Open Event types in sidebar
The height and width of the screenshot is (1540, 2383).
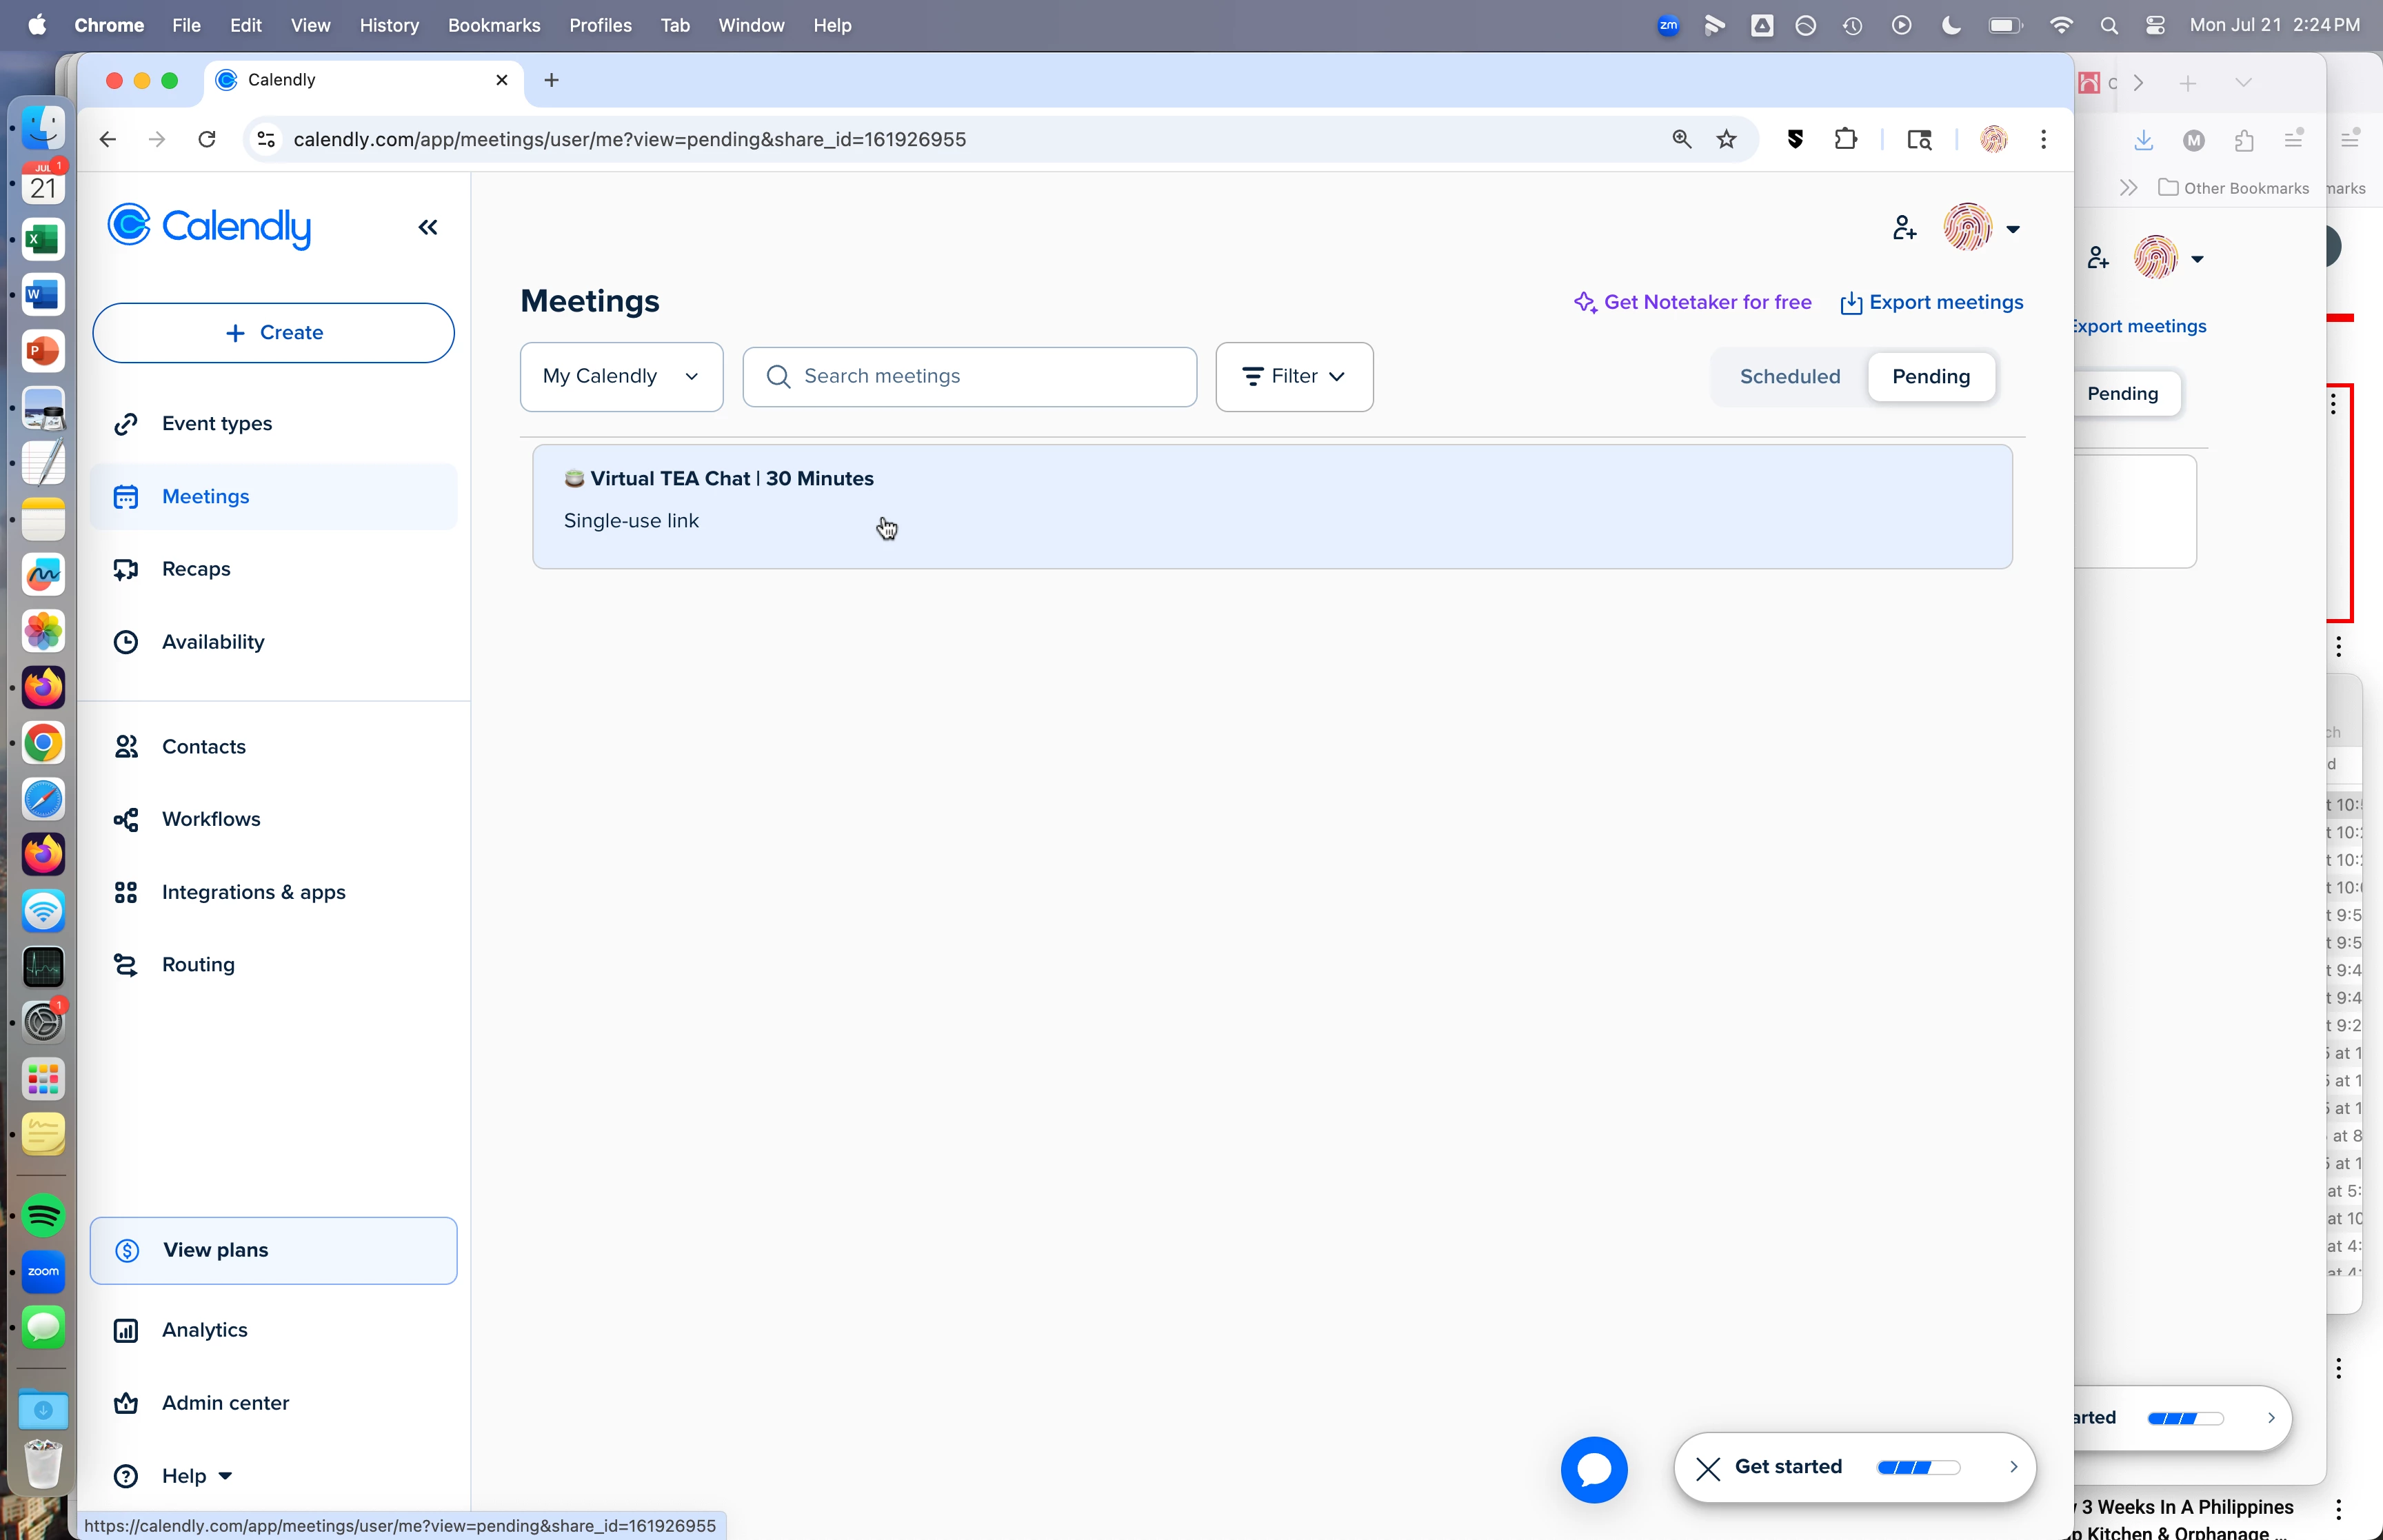pos(273,423)
